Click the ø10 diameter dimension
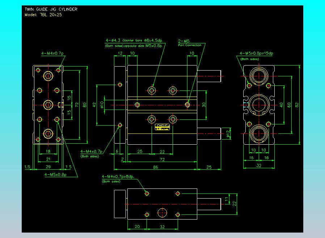325x238 pixels. pos(102,105)
